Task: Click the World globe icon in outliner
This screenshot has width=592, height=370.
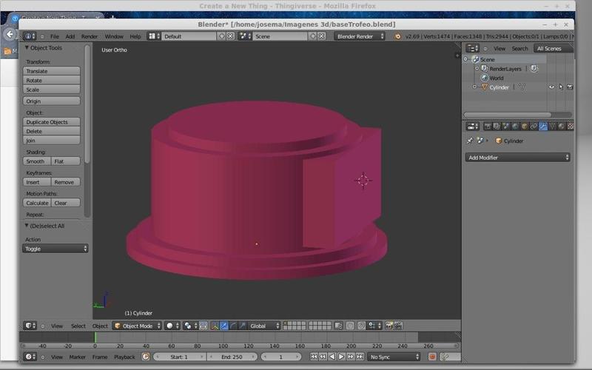Action: pos(484,78)
